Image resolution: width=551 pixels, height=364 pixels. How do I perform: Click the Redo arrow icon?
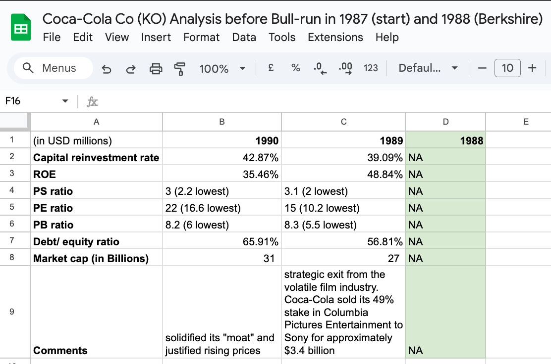tap(131, 69)
